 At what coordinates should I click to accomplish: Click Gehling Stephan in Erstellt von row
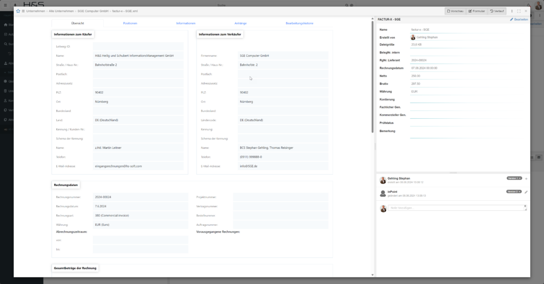tap(427, 38)
